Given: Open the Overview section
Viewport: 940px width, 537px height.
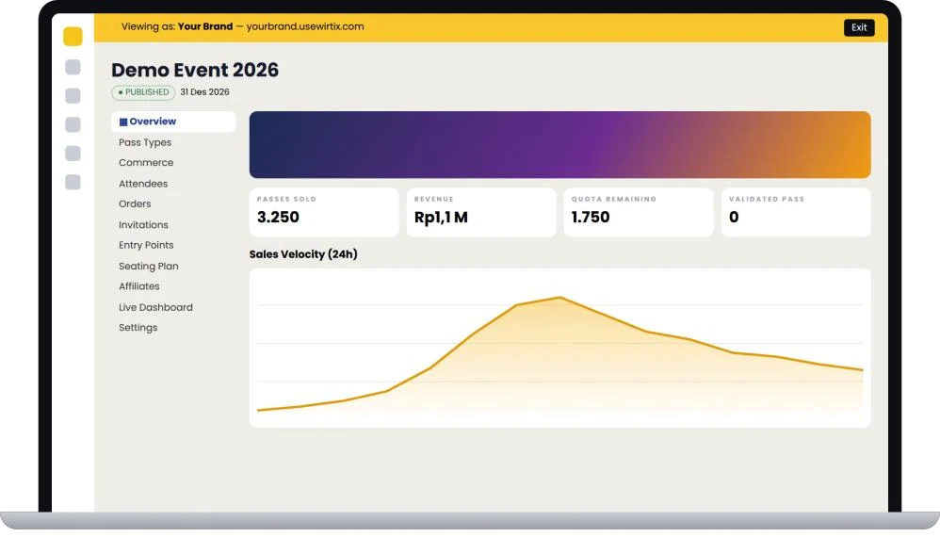Looking at the screenshot, I should coord(173,122).
